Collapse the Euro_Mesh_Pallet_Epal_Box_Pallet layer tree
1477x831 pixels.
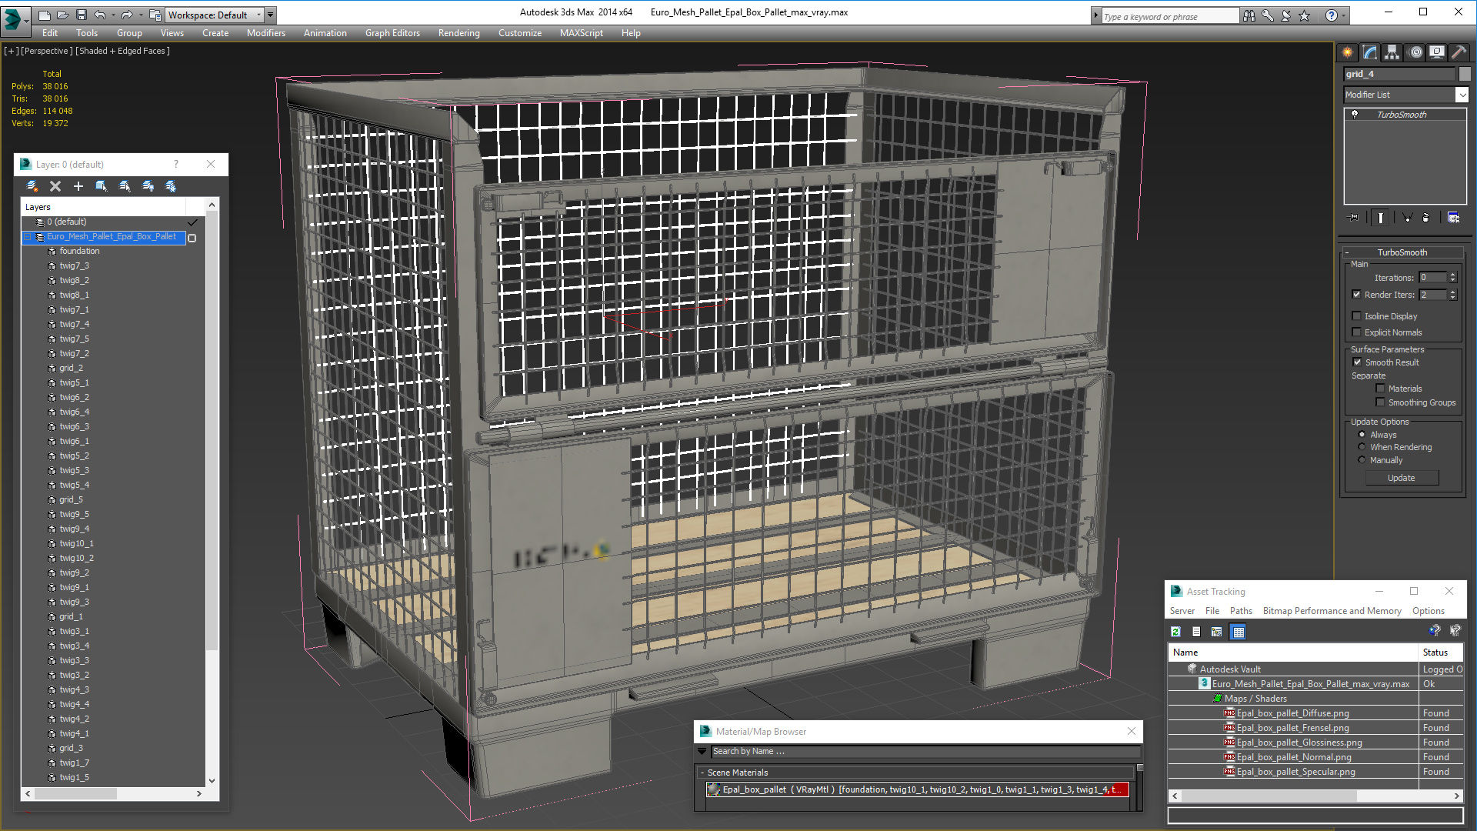tap(28, 237)
